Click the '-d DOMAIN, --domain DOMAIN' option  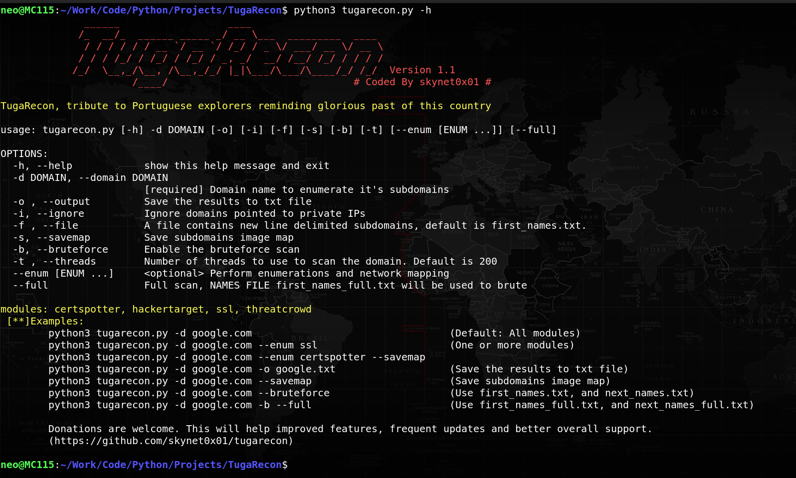[90, 177]
